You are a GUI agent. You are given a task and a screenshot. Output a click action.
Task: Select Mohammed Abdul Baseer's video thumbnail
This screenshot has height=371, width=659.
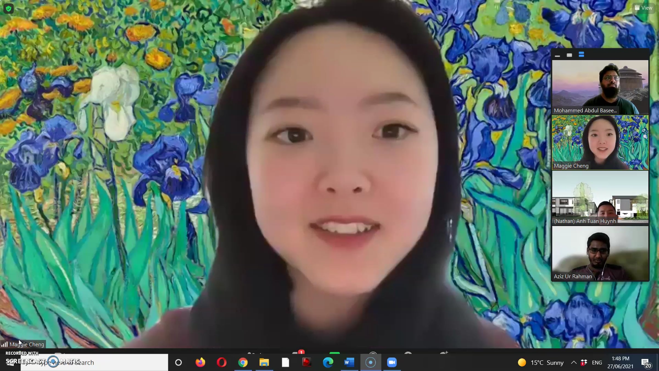600,87
